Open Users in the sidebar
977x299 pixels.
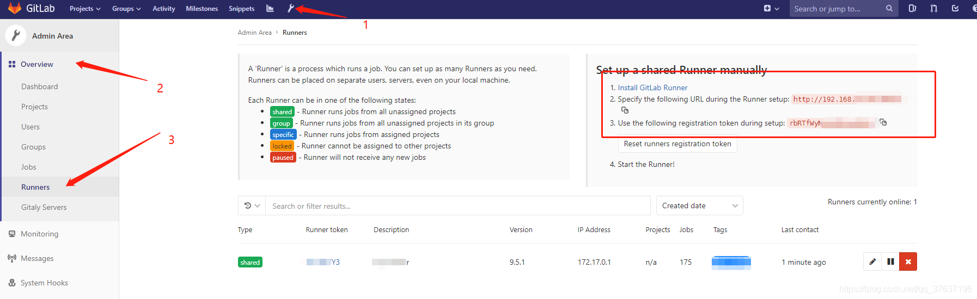point(30,127)
